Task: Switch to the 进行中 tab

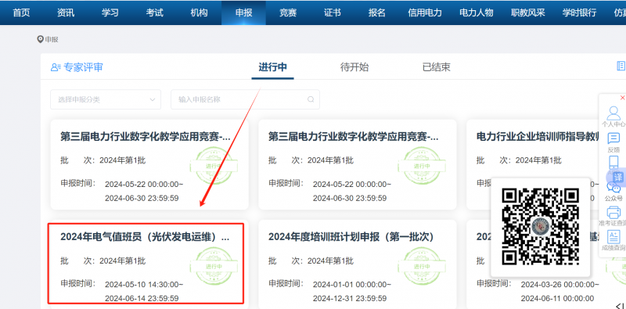Action: pyautogui.click(x=272, y=67)
